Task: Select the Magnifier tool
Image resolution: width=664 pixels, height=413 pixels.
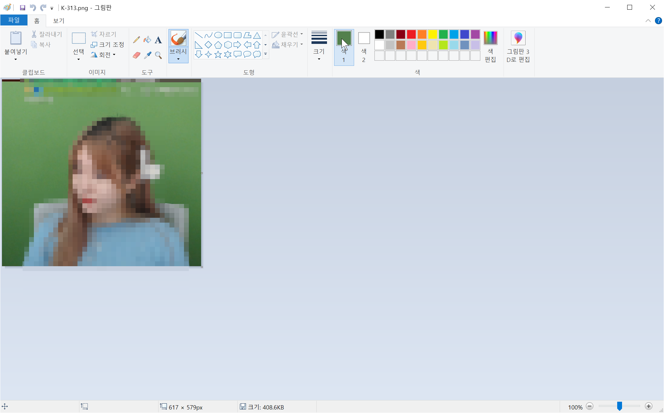Action: (158, 55)
